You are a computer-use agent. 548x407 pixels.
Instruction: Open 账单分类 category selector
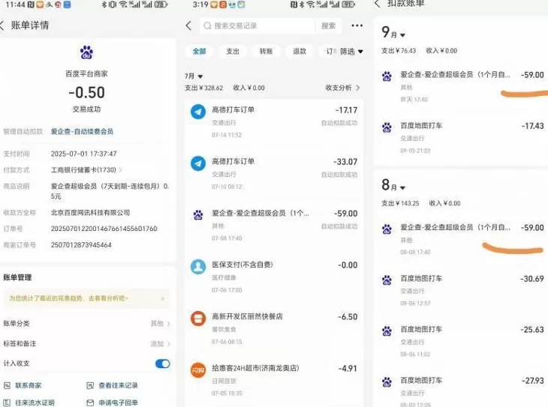coord(86,324)
